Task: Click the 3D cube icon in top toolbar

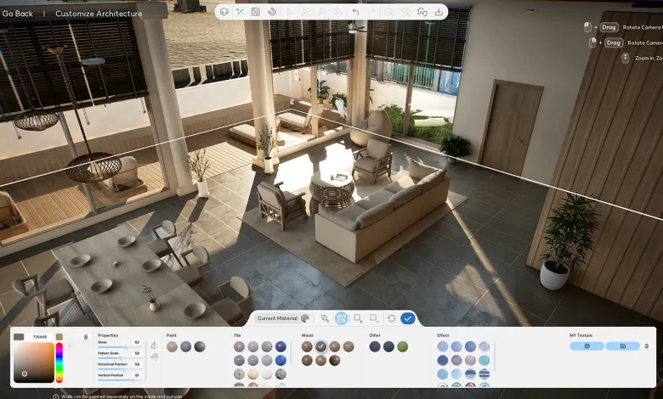Action: point(224,12)
